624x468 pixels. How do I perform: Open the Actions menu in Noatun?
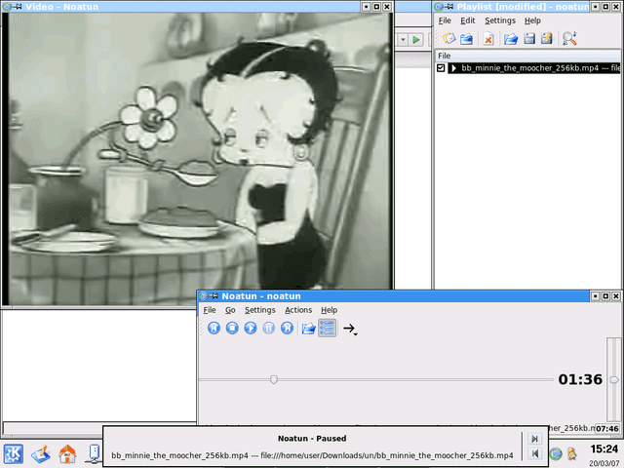(x=298, y=310)
